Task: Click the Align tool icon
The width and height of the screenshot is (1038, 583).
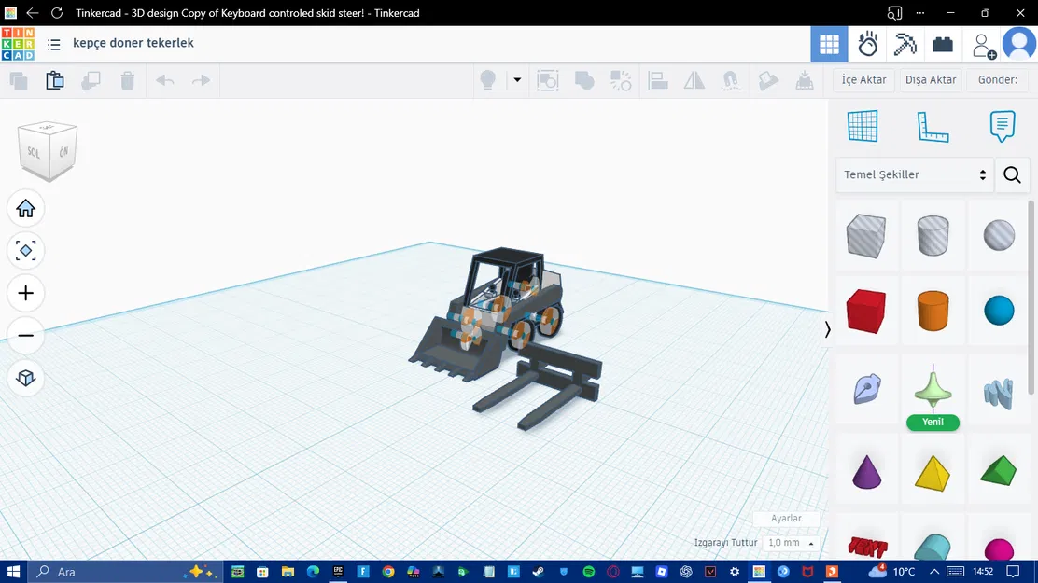Action: point(658,80)
